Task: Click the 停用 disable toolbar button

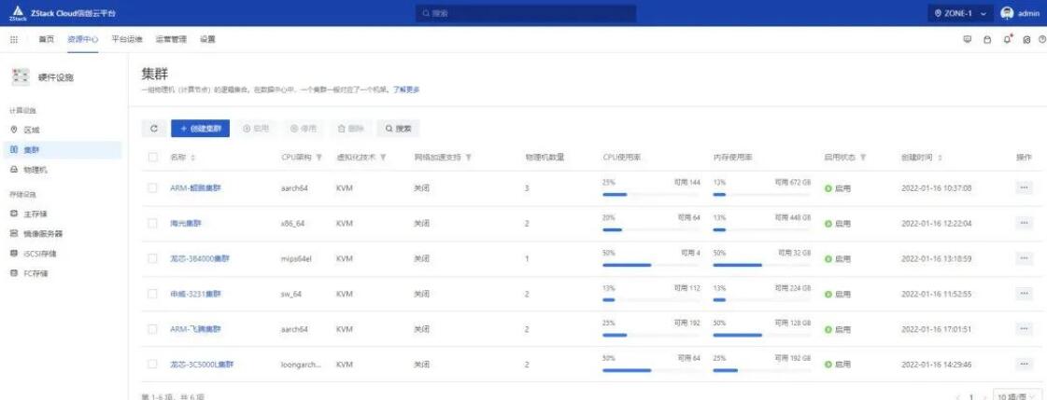Action: 304,129
